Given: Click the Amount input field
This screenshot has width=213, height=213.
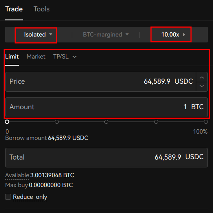Looking at the screenshot, I should (107, 107).
